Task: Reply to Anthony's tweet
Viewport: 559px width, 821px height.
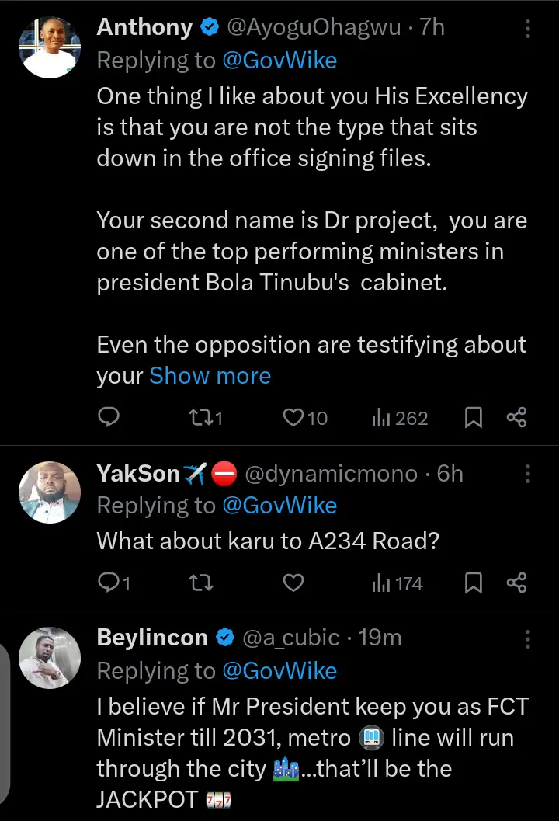Action: pyautogui.click(x=109, y=418)
